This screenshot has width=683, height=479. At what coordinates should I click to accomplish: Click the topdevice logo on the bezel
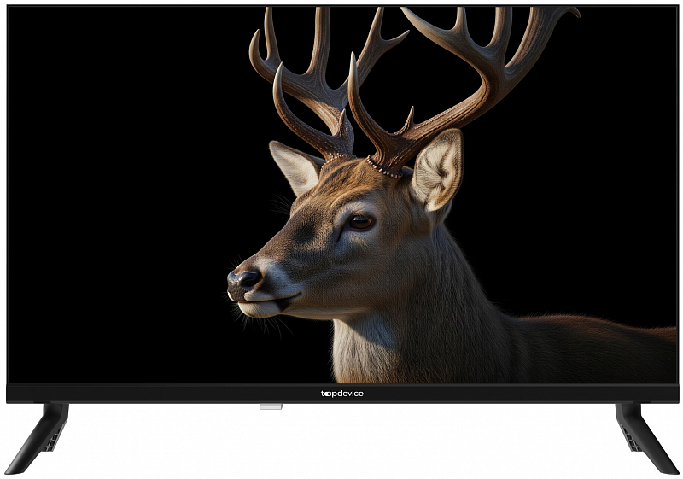(341, 394)
